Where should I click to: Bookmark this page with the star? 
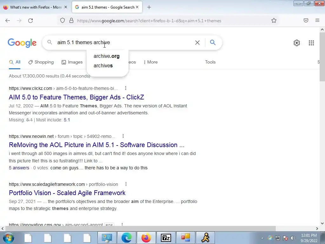(274, 21)
